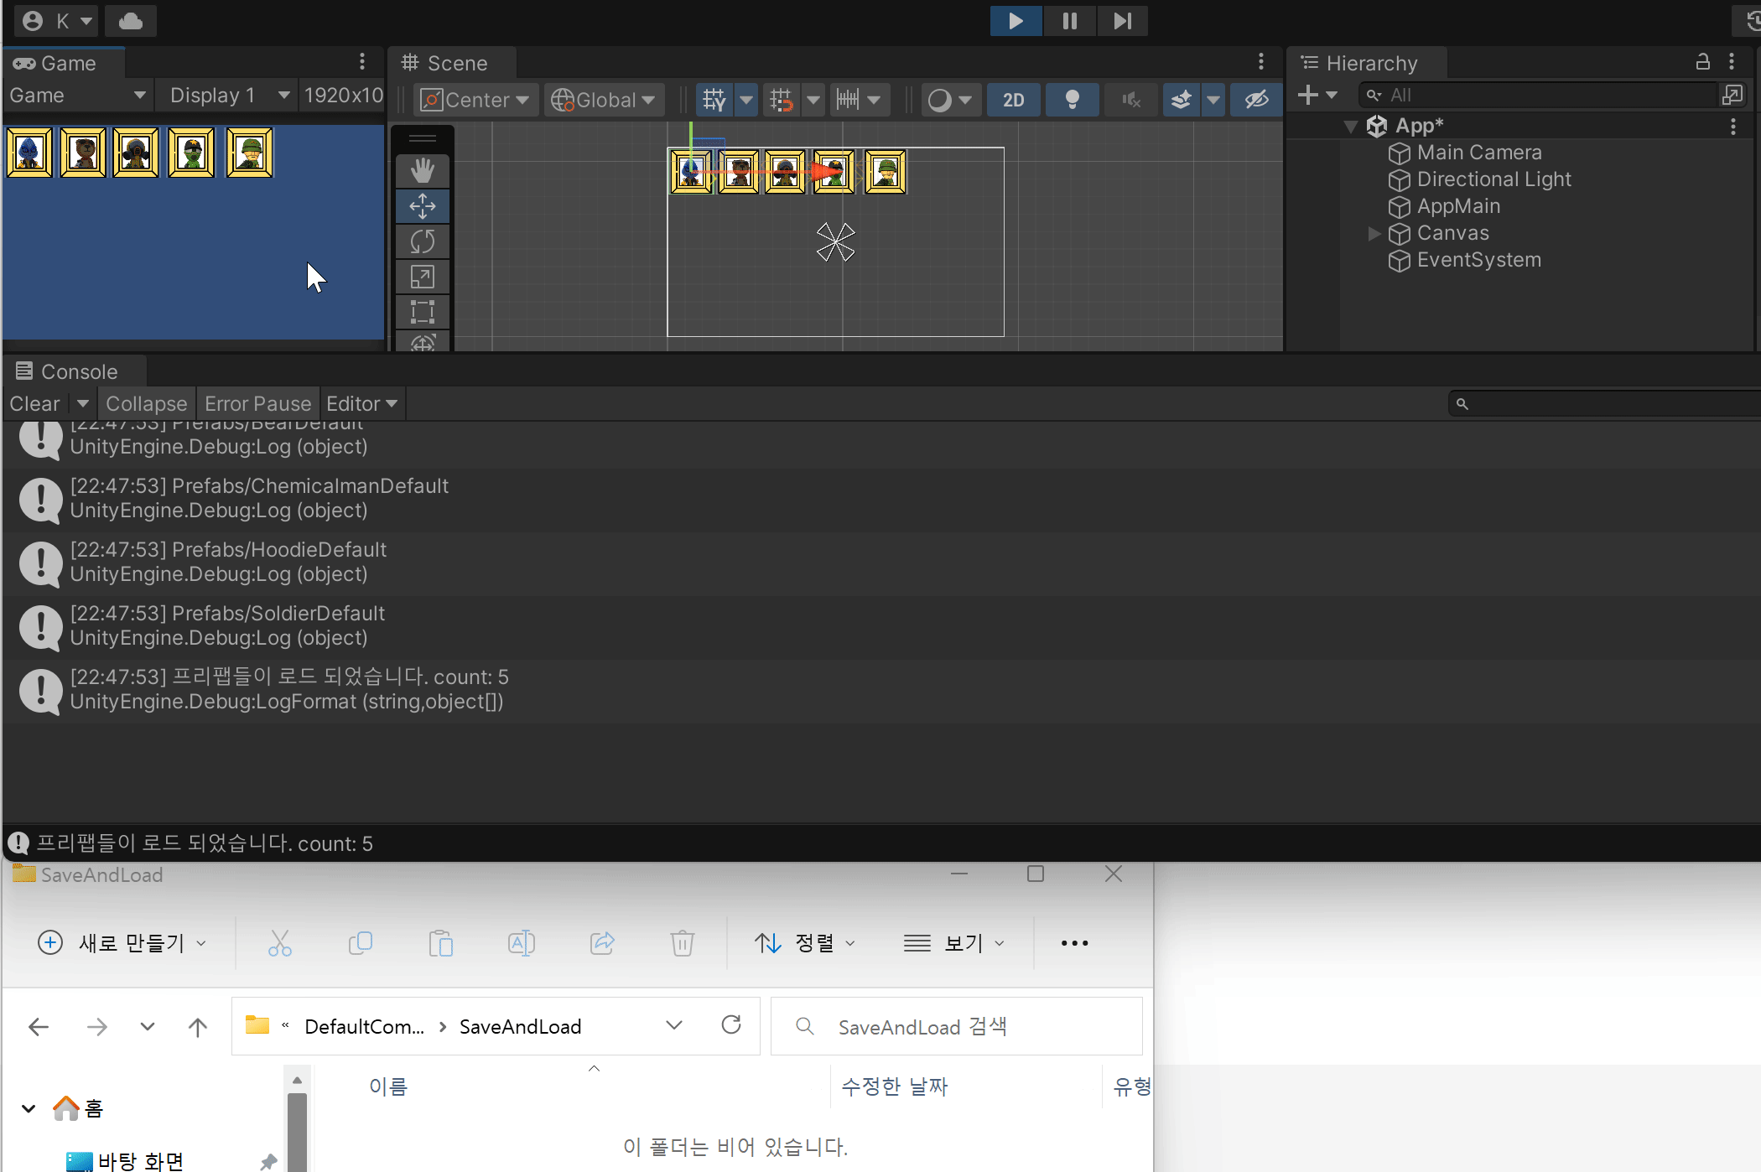Screen dimensions: 1761x1172
Task: Click the Step frame button
Action: pos(1122,21)
